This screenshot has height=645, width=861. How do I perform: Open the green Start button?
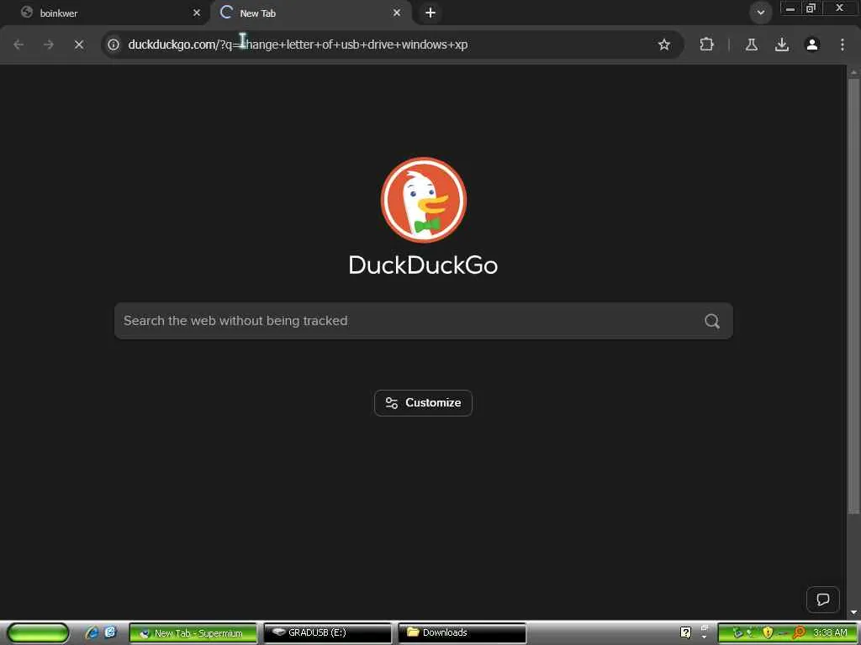pyautogui.click(x=38, y=633)
